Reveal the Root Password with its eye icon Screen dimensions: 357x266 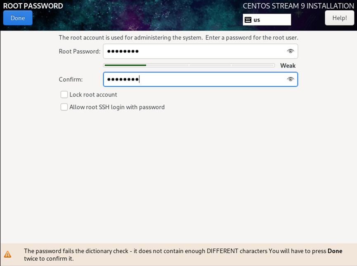click(x=290, y=51)
